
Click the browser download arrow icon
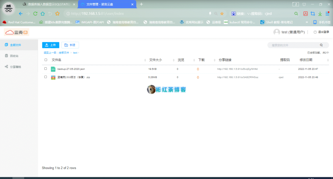(320, 14)
